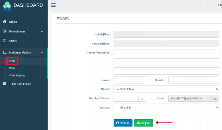The height and width of the screenshot is (130, 222).
Task: Select the Maklumat Majikan menu item
Action: (x=20, y=53)
